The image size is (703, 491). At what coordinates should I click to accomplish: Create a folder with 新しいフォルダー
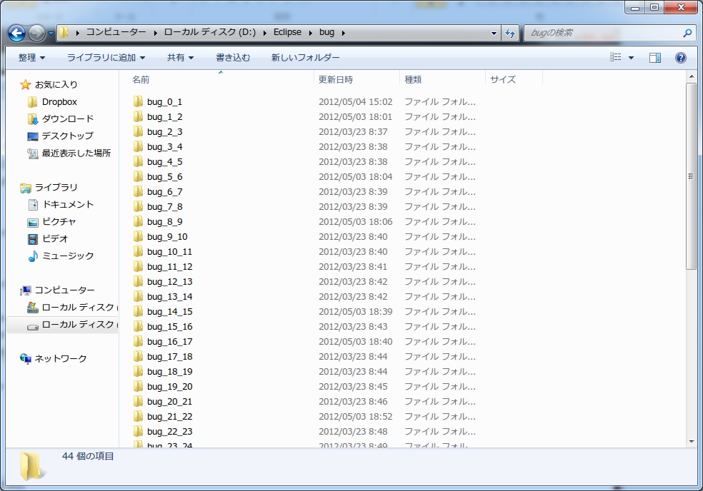point(305,58)
